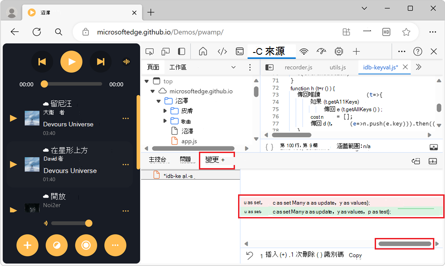Open the memory chip panel icon
This screenshot has width=445, height=266.
coord(339,52)
